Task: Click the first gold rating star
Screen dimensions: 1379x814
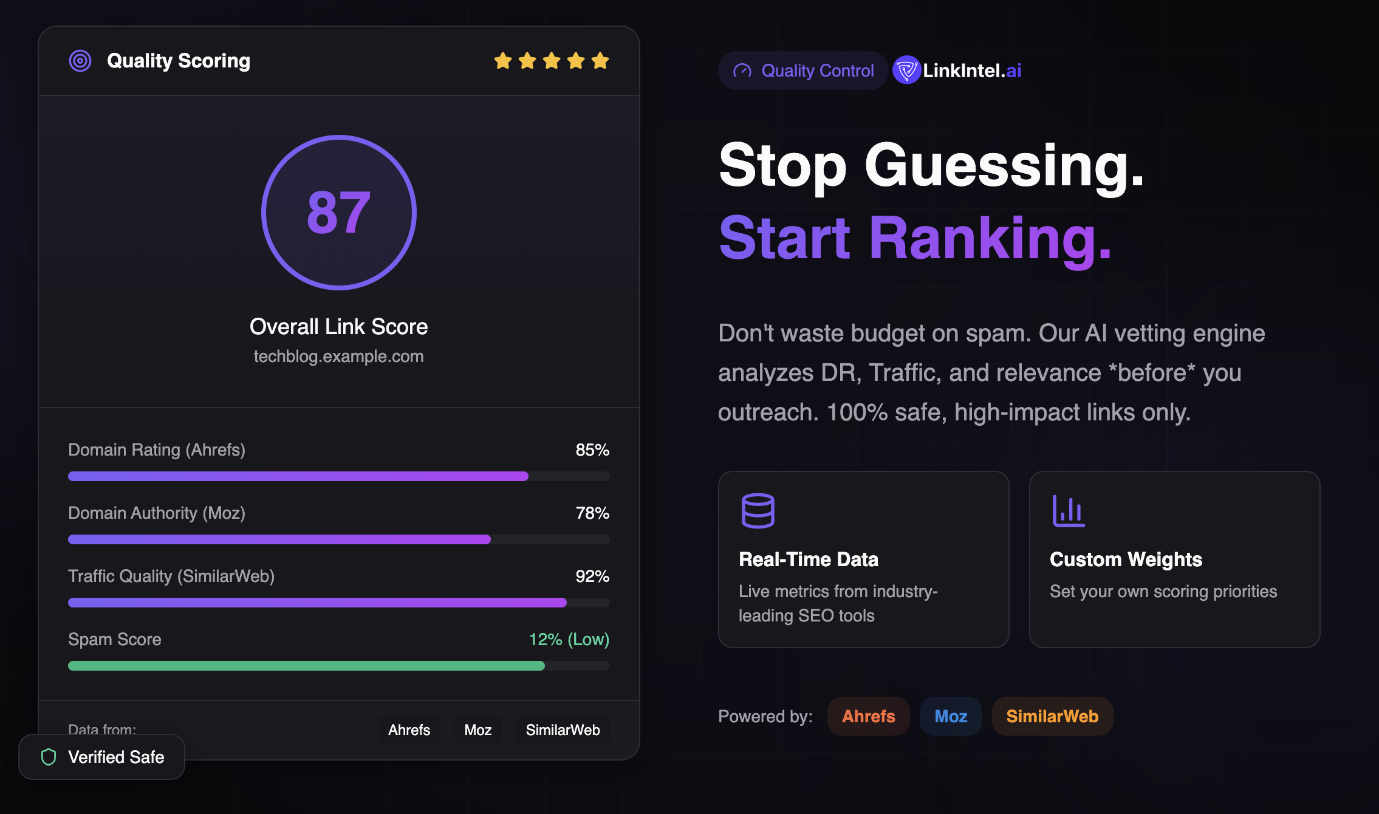Action: click(x=503, y=61)
